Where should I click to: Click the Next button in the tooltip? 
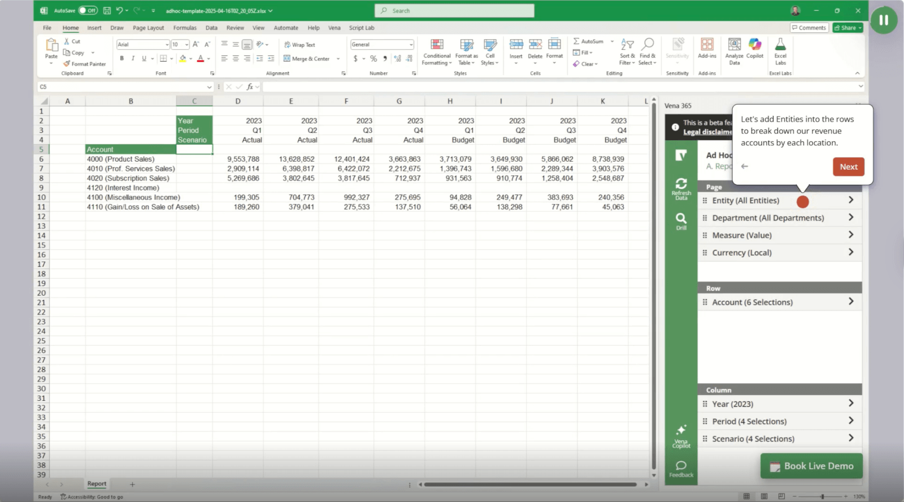pyautogui.click(x=848, y=167)
